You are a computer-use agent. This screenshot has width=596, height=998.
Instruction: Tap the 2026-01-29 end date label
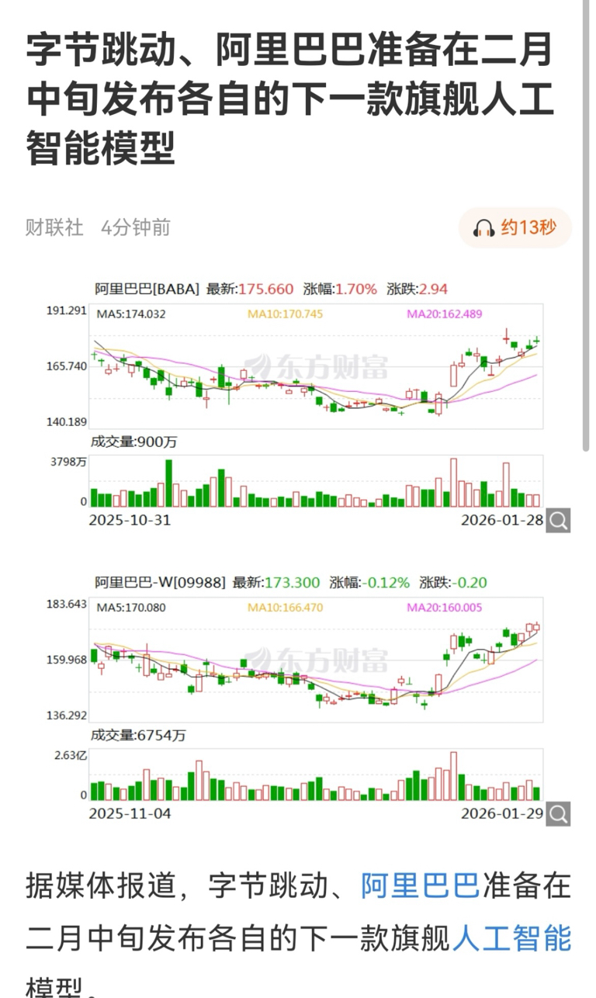501,813
